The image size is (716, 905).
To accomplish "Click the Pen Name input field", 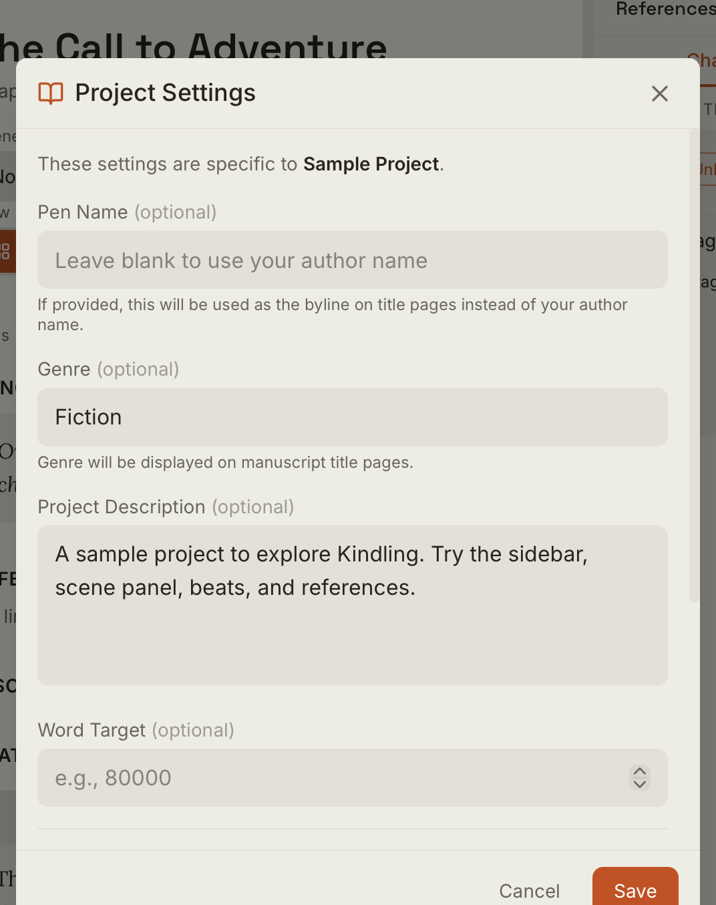I will (x=353, y=260).
